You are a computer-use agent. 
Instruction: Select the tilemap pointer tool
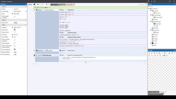click(149, 53)
